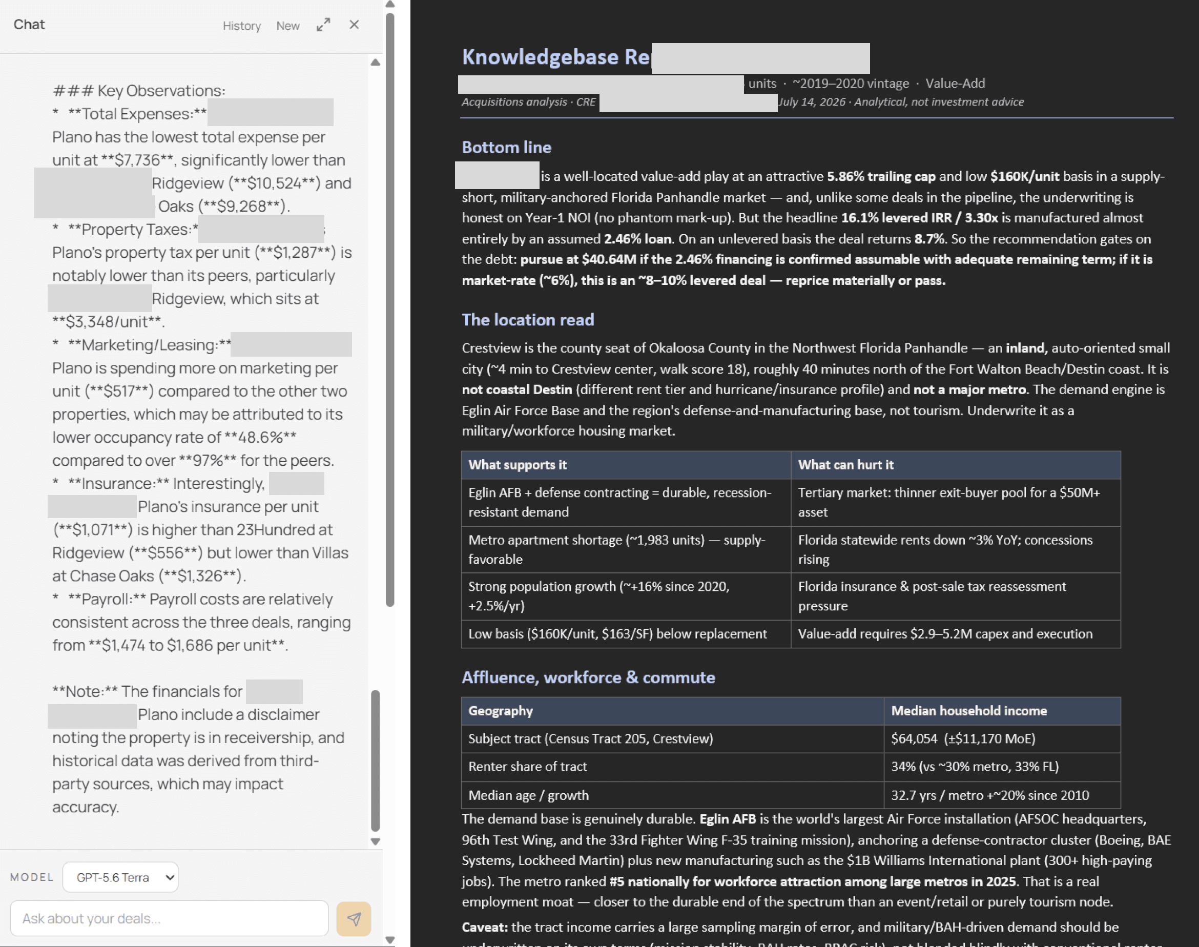1199x947 pixels.
Task: Click 'Strong population growth' table cell
Action: click(626, 596)
